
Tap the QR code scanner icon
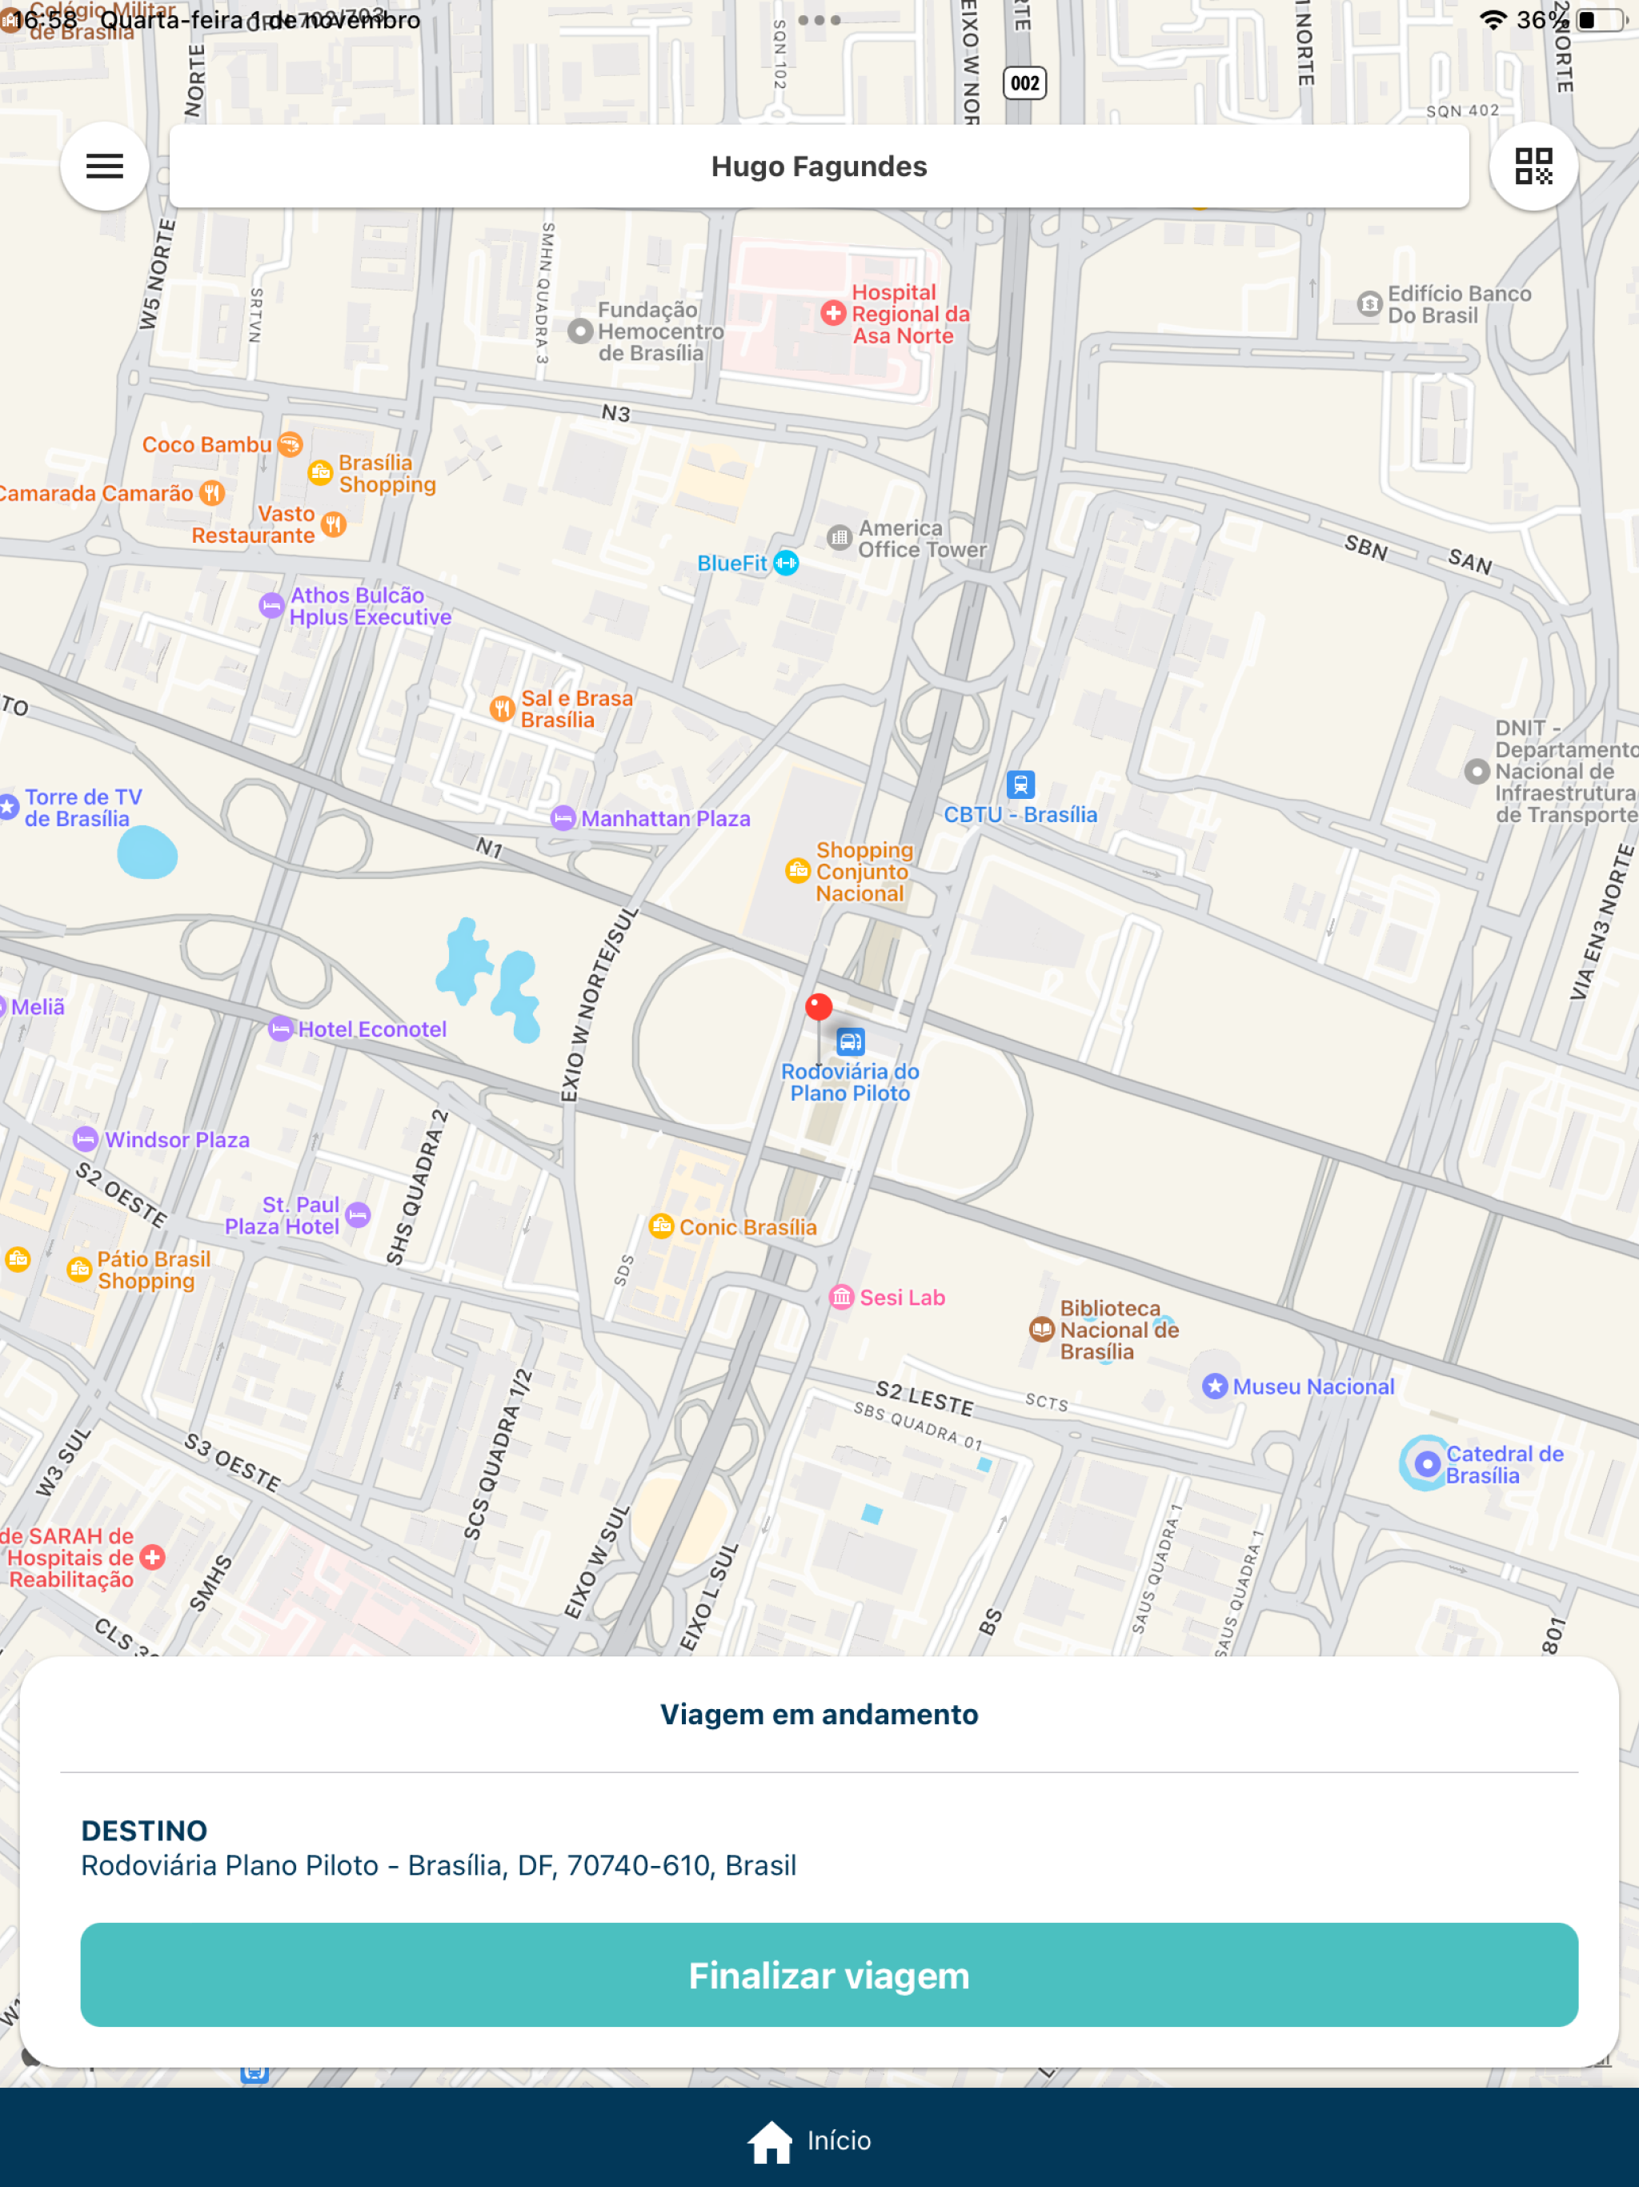click(1533, 166)
